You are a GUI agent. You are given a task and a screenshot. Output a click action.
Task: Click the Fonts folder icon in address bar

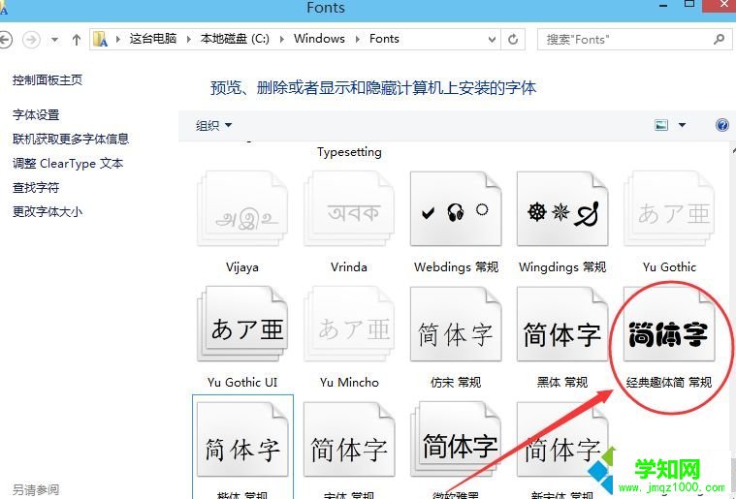101,39
